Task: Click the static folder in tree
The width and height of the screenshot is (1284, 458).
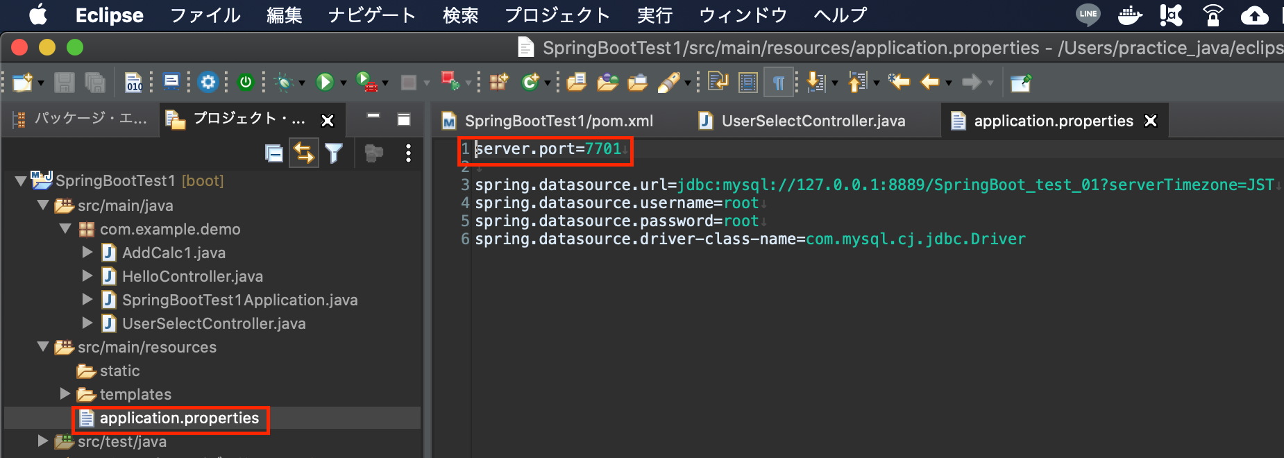Action: (119, 371)
